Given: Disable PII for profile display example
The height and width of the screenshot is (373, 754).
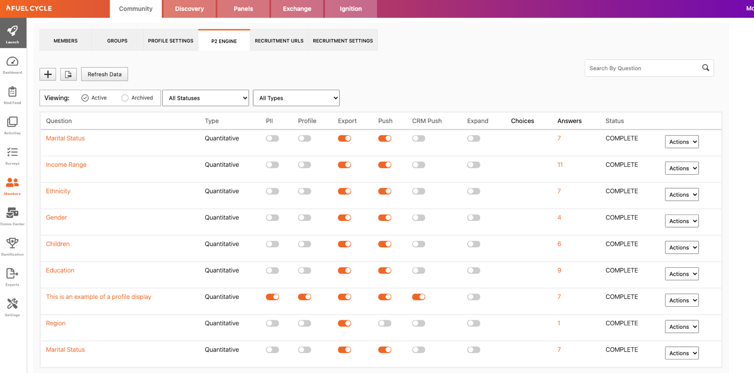Looking at the screenshot, I should [x=272, y=297].
